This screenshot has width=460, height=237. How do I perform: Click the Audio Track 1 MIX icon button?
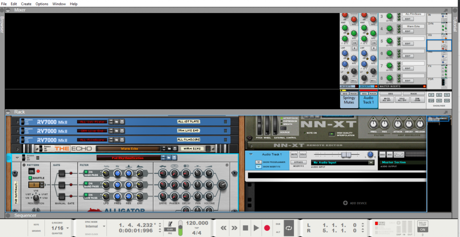pos(389,154)
